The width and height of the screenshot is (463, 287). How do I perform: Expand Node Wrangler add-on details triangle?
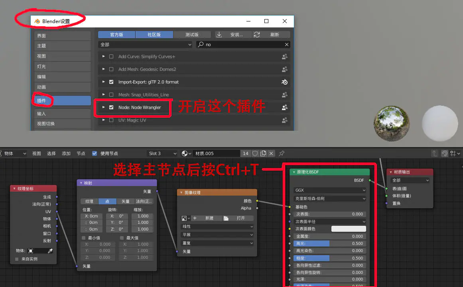103,107
